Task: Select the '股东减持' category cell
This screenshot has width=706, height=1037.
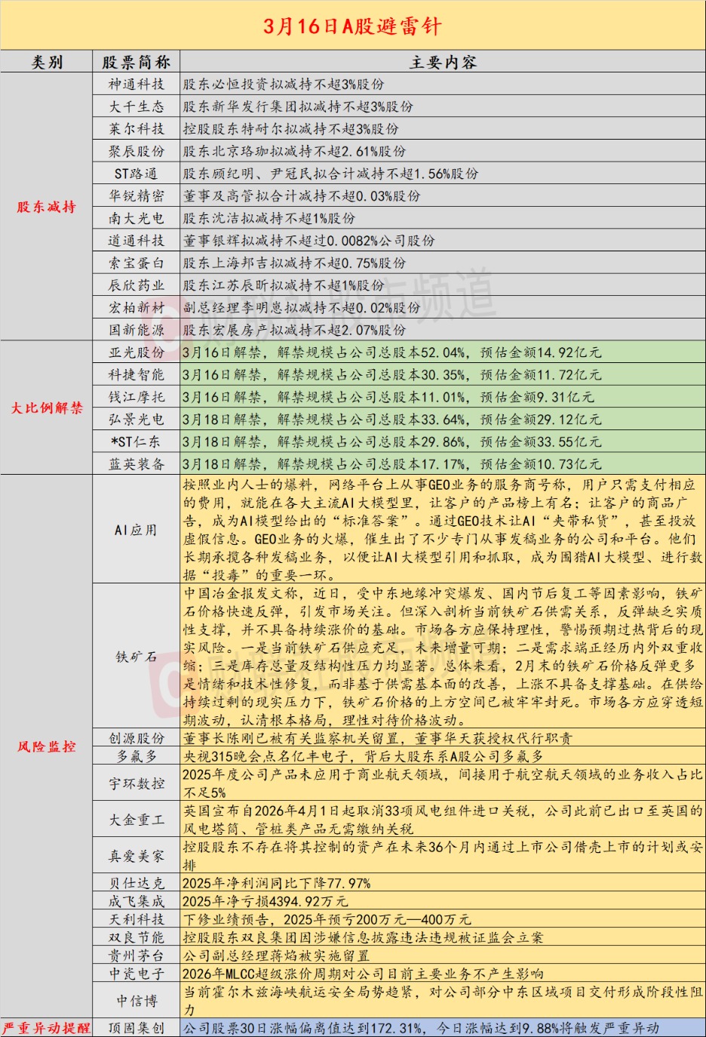Action: [x=47, y=207]
